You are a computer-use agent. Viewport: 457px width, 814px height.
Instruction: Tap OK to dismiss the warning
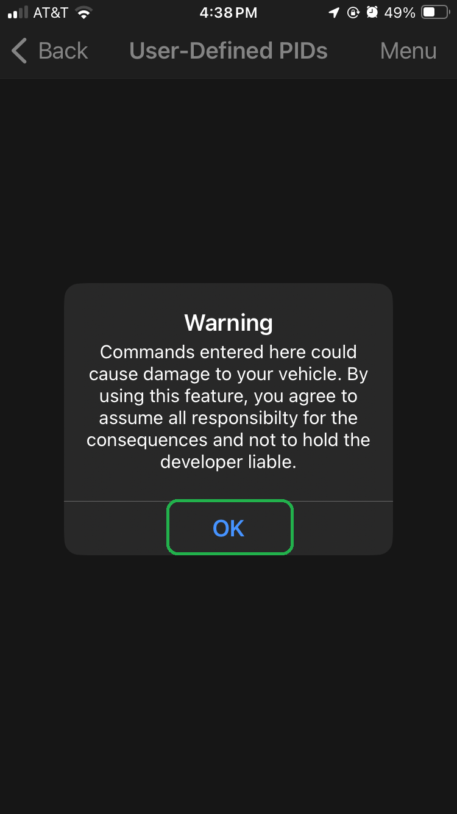(x=229, y=528)
